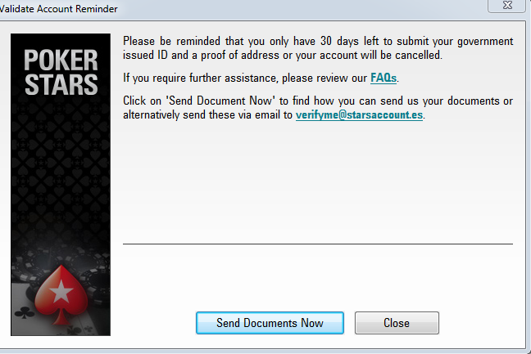Click the red spade PokerStars icon

[x=61, y=294]
